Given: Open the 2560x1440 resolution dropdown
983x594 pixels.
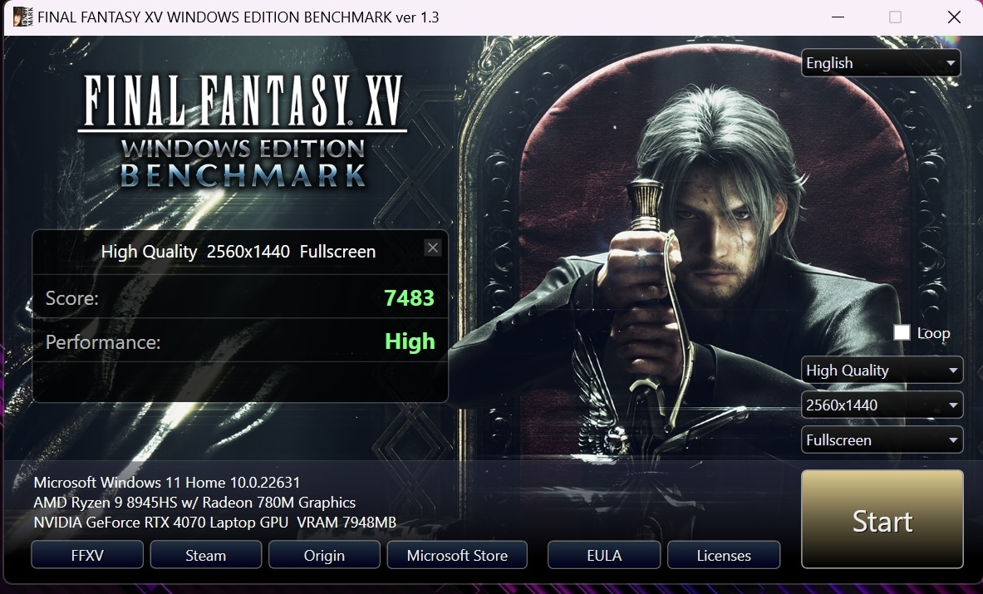Looking at the screenshot, I should pos(882,405).
